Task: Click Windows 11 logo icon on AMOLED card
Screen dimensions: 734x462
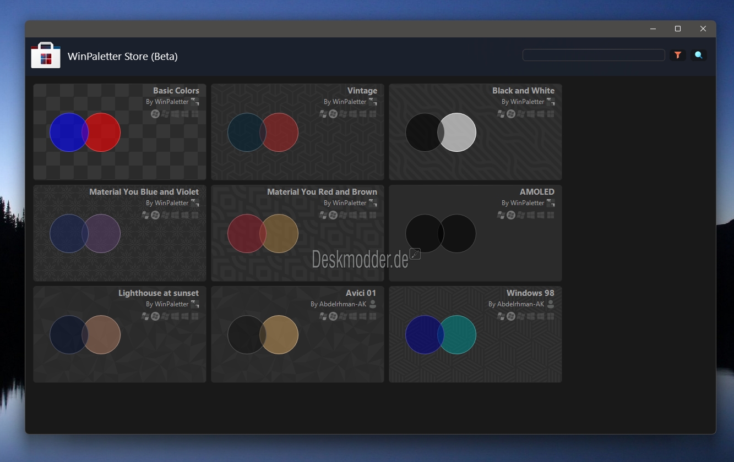Action: [551, 215]
